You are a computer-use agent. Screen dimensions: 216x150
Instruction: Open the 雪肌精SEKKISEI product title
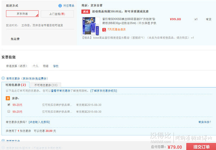(x=129, y=21)
